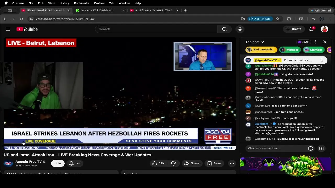335x188 pixels.
Task: Open Chrome media controls icon
Action: (314, 19)
